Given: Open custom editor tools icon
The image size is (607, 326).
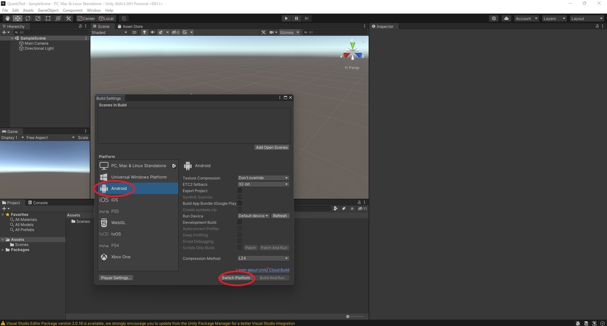Looking at the screenshot, I should (x=68, y=18).
